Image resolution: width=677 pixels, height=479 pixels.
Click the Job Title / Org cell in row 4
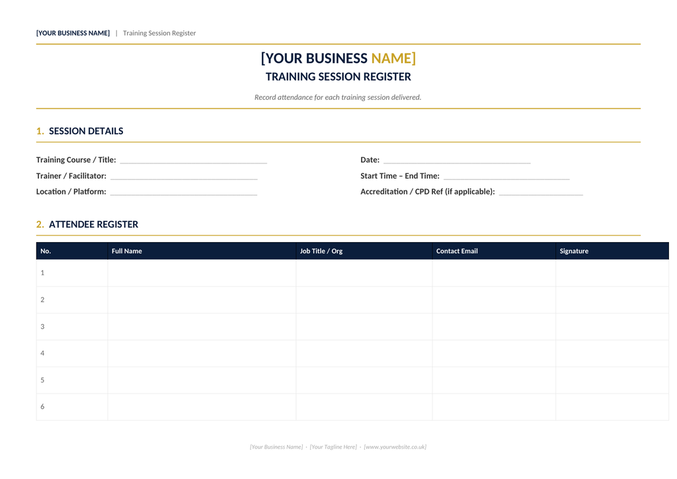364,353
